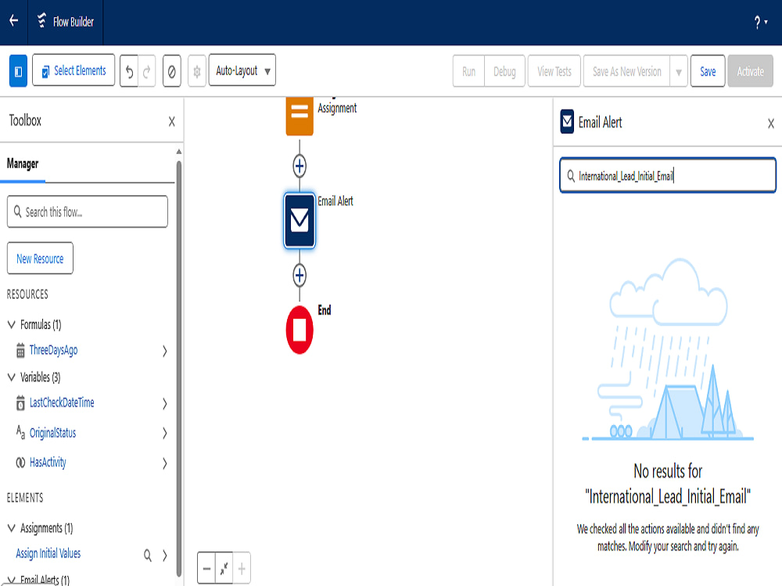
Task: Expand ThreeDaysAgo details chevron
Action: click(x=164, y=351)
